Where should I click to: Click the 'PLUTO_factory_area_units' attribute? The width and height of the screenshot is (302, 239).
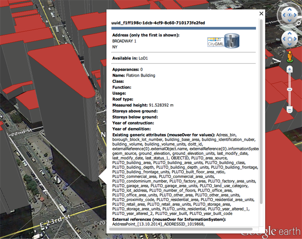[232, 181]
